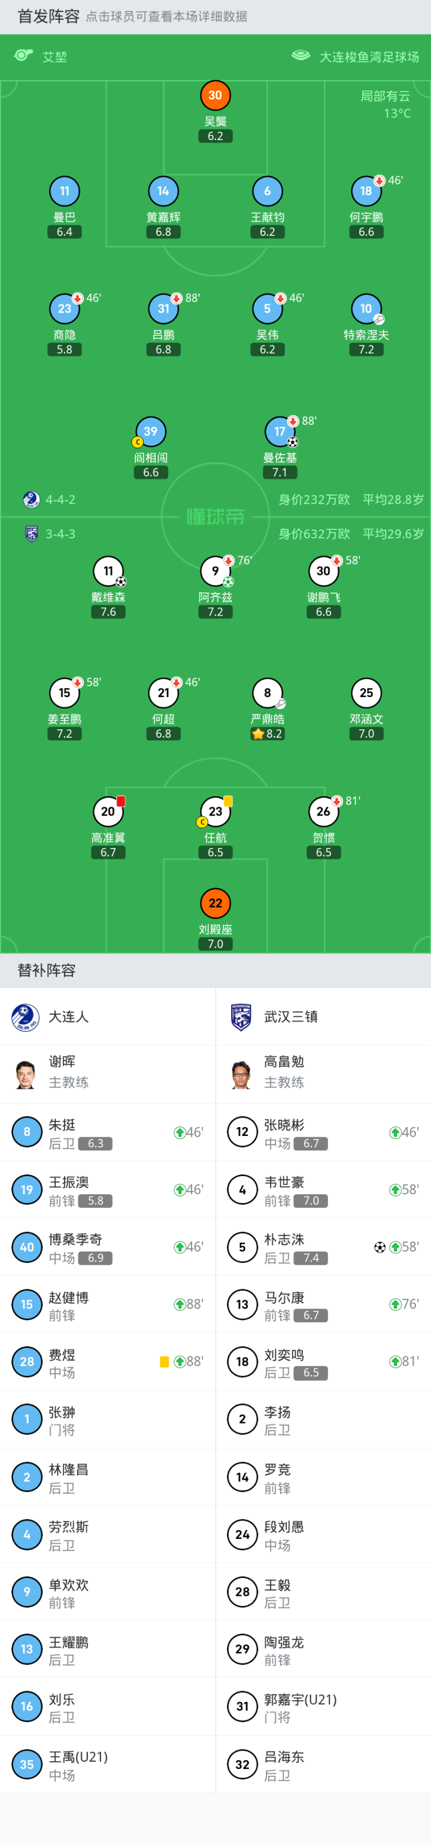Select goalkeeper 刘殿座's orange number 22 badge
The image size is (431, 1845).
coord(215,902)
